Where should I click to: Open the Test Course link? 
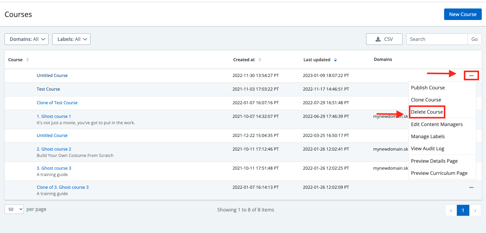[48, 89]
